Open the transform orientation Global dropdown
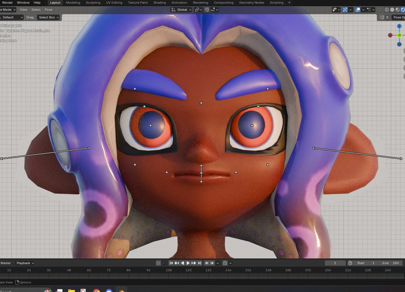The image size is (405, 292). tap(181, 10)
